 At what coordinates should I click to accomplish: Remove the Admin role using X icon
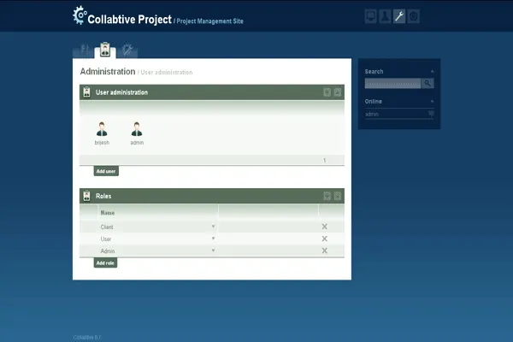[x=324, y=251]
